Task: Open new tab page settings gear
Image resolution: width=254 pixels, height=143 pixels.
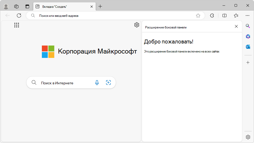Action: tap(137, 25)
